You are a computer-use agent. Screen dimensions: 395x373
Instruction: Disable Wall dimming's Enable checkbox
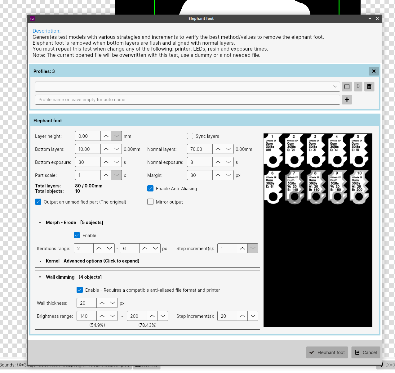[x=80, y=290]
